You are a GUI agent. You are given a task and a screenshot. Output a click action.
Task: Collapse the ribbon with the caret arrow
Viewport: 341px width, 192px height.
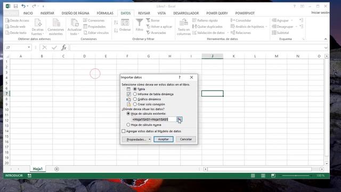[x=326, y=39]
